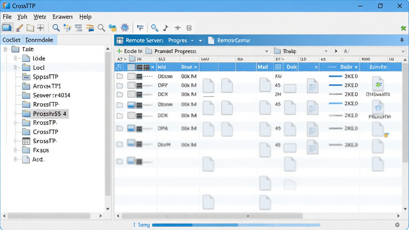Click the filter funnel toolbar icon
Viewport: 409px width, 230px height.
140,28
